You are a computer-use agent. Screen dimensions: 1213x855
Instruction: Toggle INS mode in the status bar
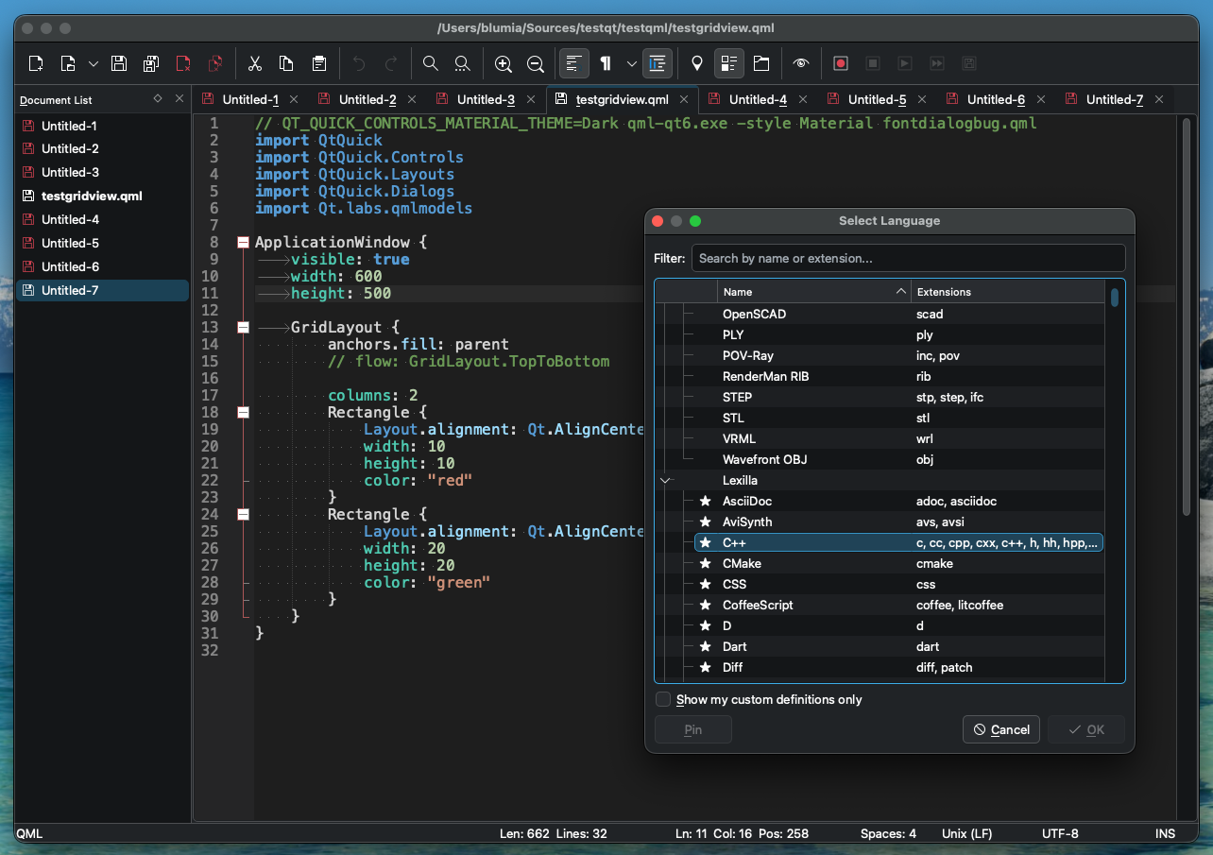[1165, 834]
